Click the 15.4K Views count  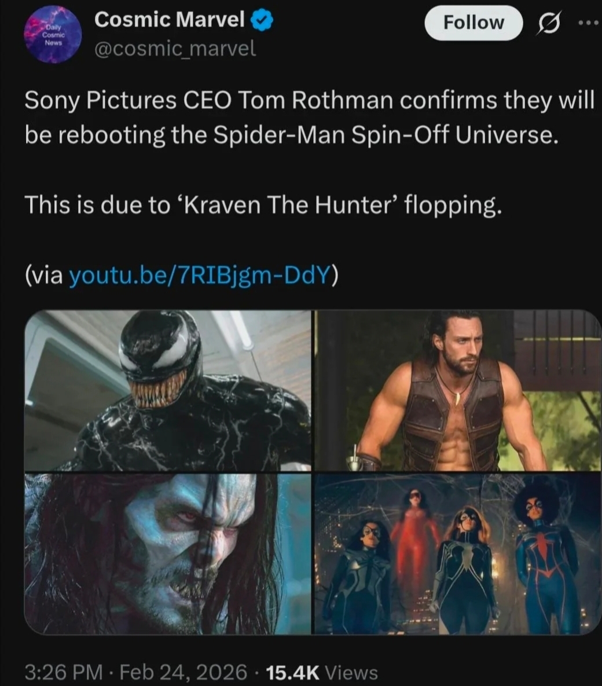tap(322, 672)
